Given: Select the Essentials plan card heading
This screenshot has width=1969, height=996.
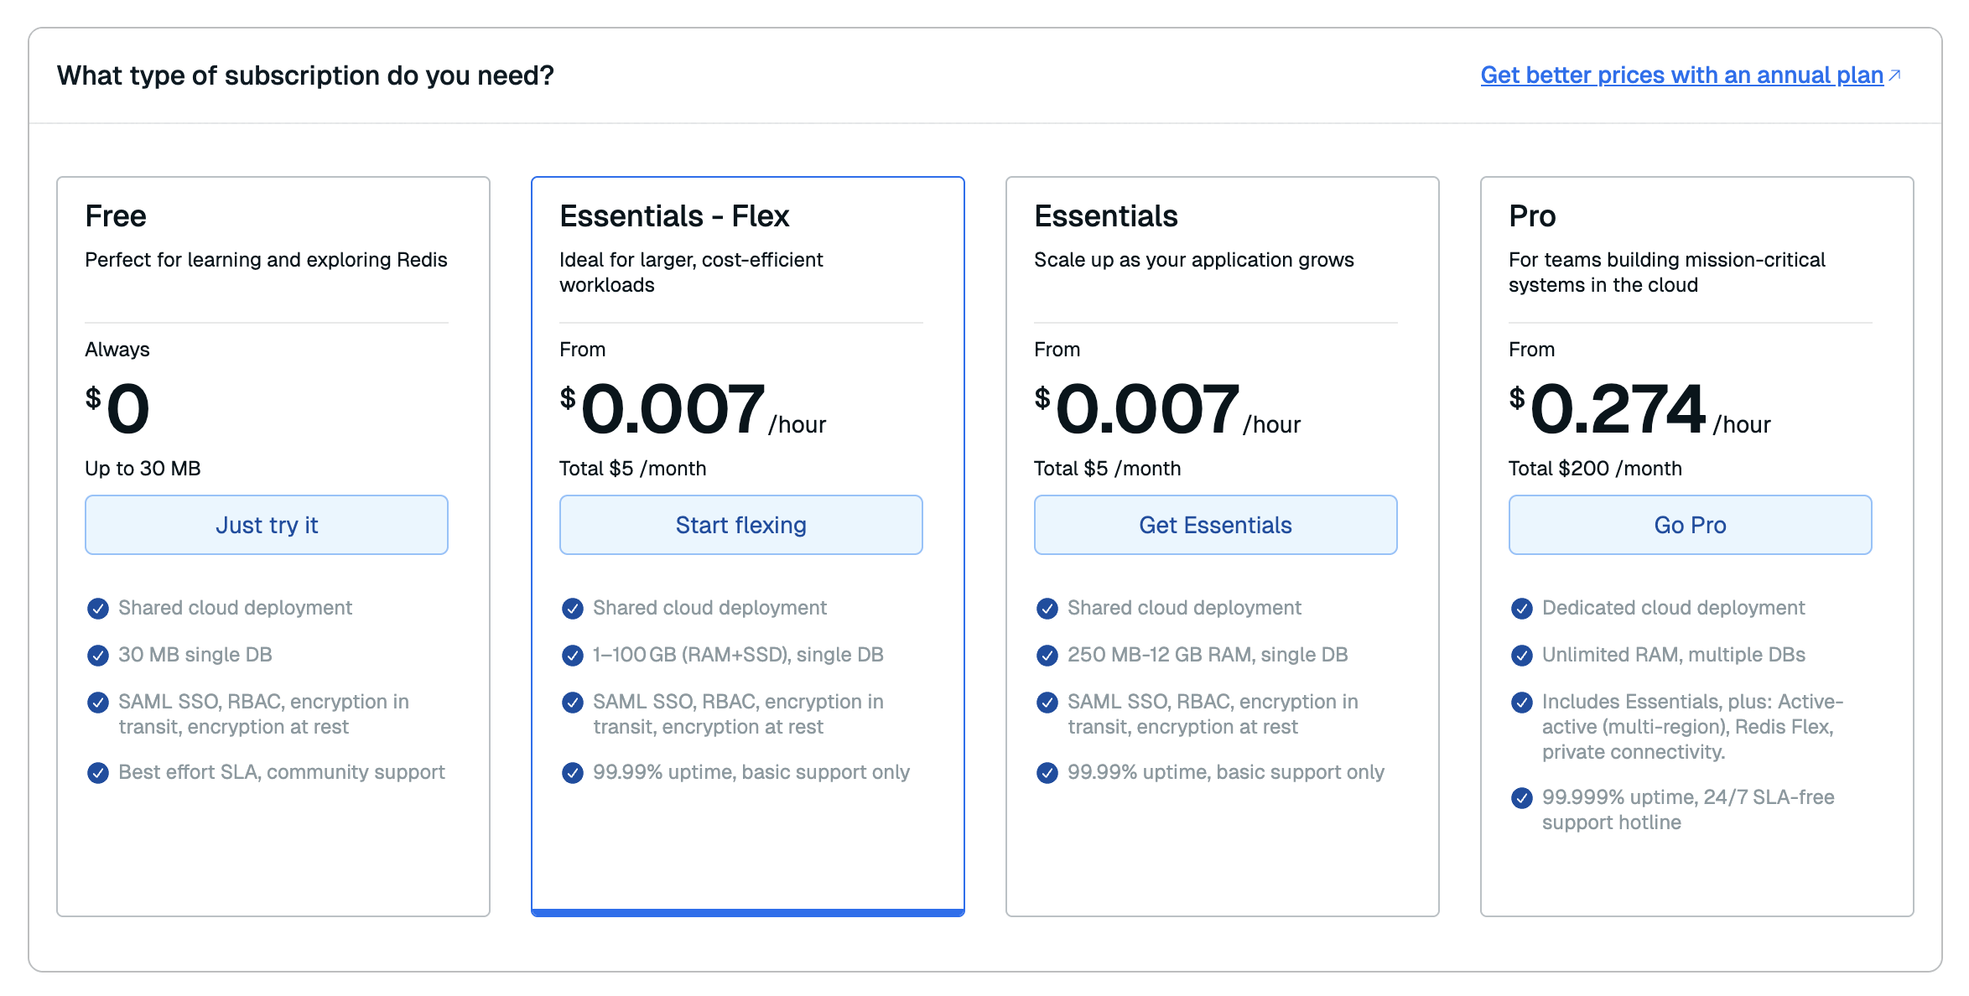Looking at the screenshot, I should (x=1105, y=216).
